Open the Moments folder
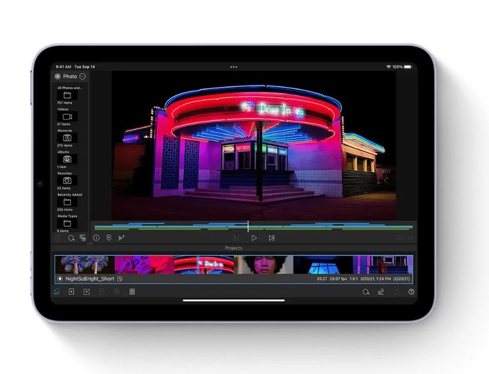The width and height of the screenshot is (489, 374). pos(67,138)
